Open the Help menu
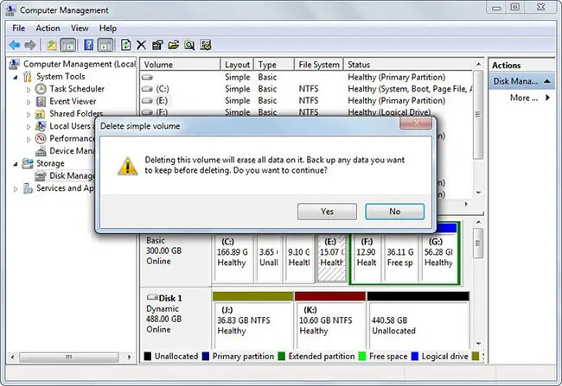The image size is (562, 386). (x=108, y=28)
